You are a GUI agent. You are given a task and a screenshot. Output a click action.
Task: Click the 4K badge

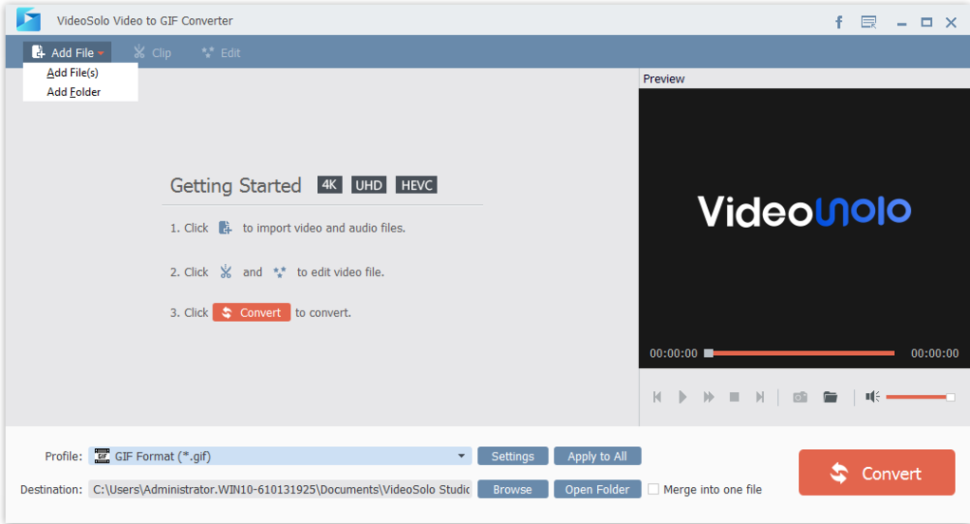(x=329, y=185)
